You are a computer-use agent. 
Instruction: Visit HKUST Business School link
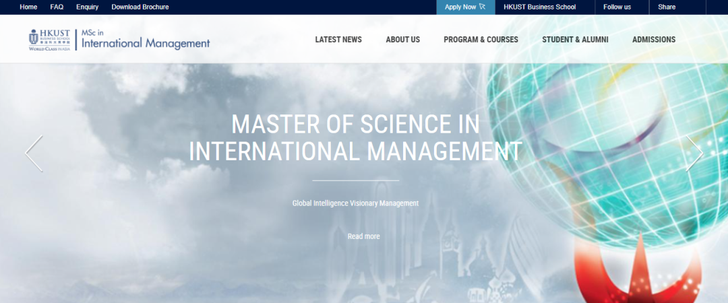[539, 7]
